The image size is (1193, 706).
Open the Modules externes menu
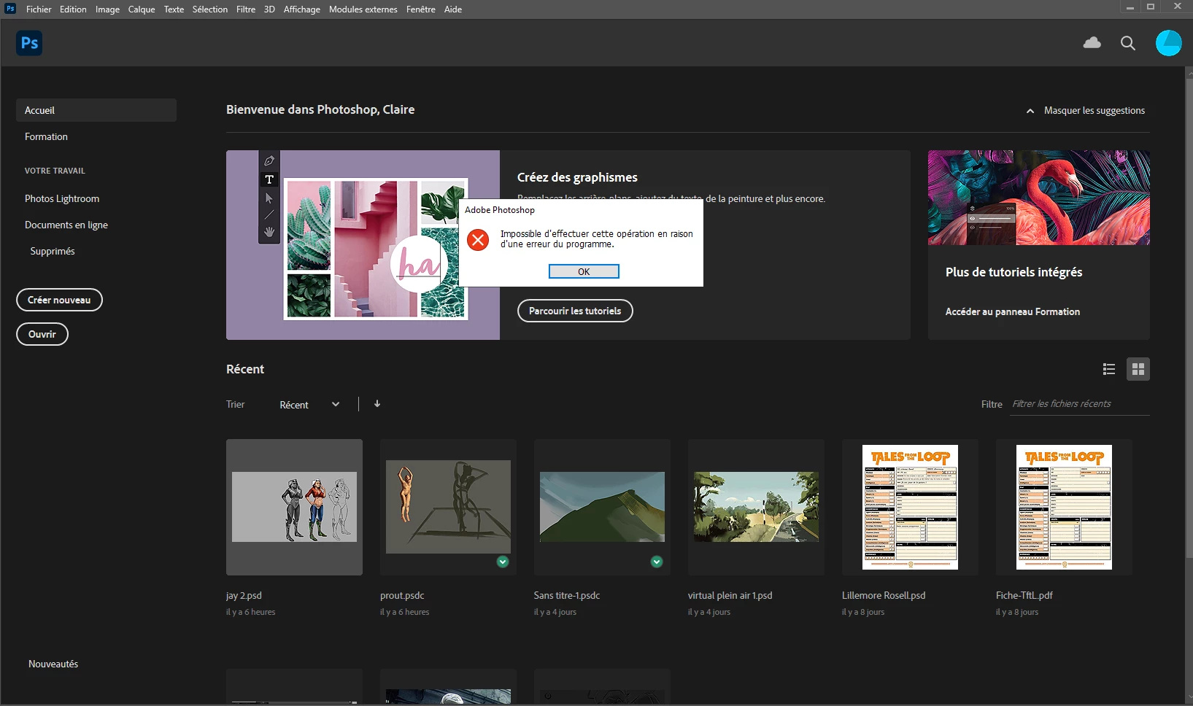[363, 9]
